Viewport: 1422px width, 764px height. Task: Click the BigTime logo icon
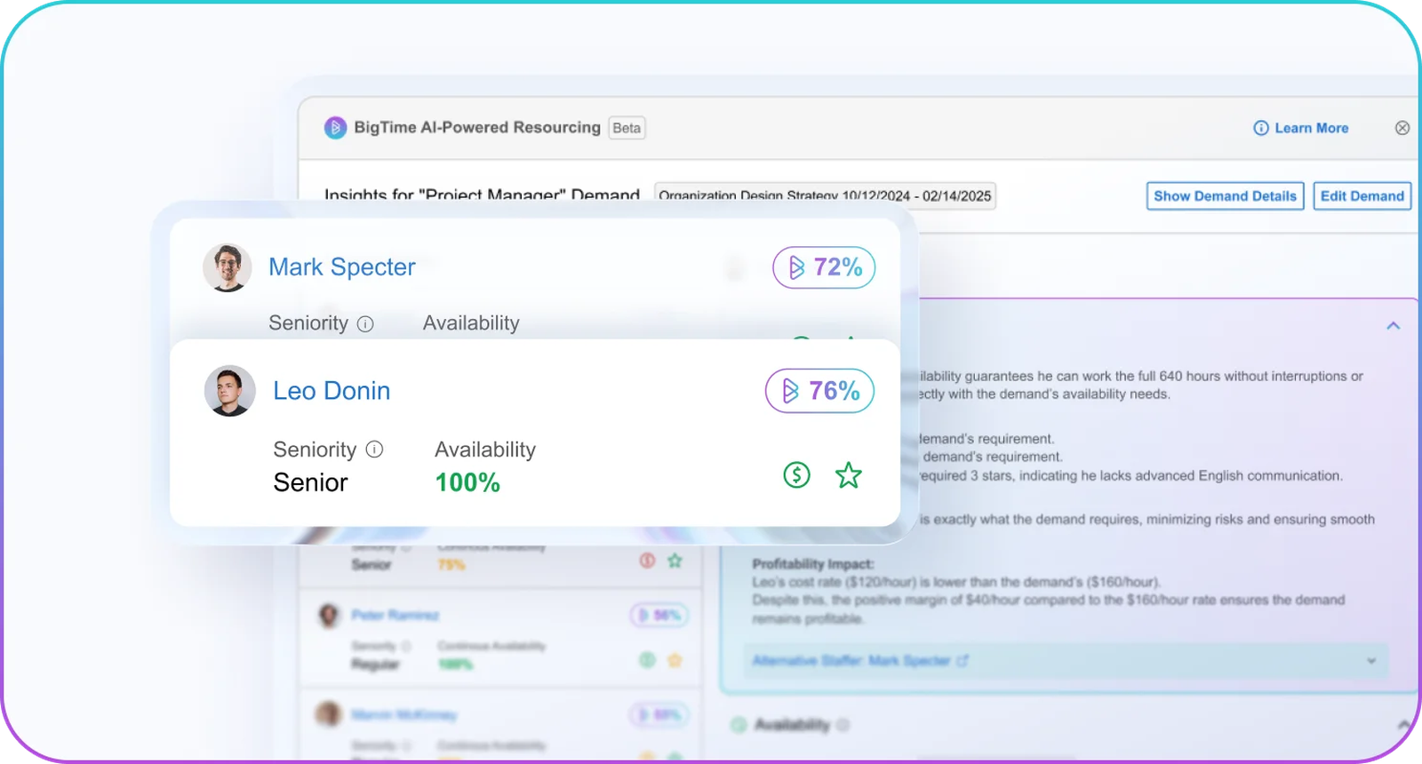(x=335, y=128)
